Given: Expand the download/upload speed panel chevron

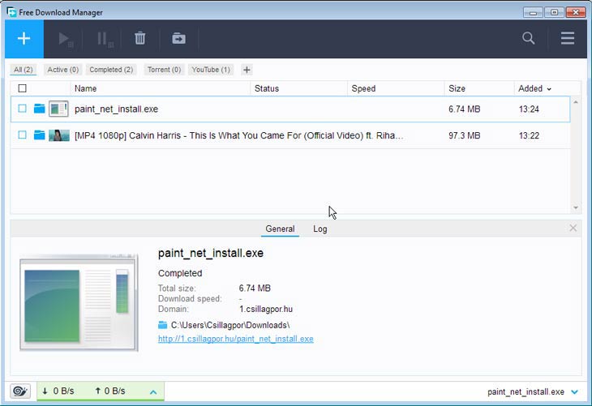Looking at the screenshot, I should [153, 392].
